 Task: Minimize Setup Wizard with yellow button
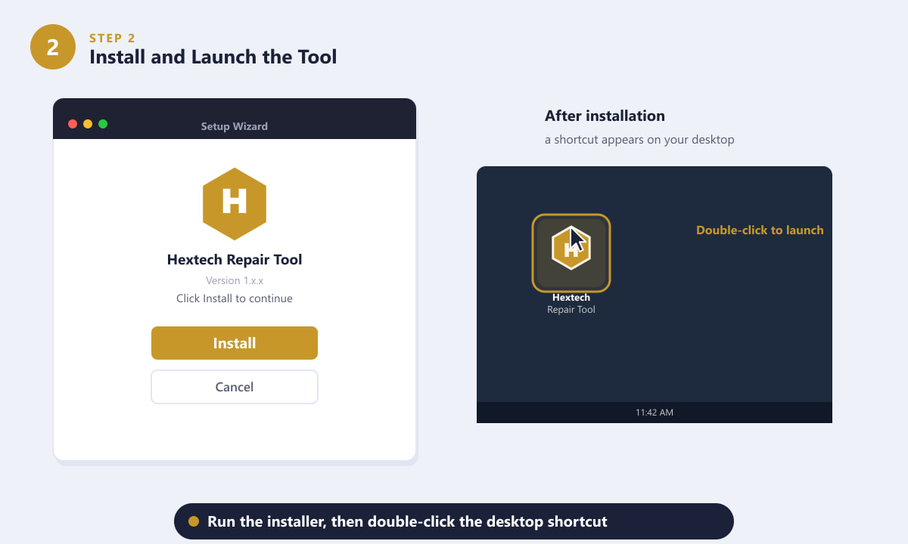point(88,124)
